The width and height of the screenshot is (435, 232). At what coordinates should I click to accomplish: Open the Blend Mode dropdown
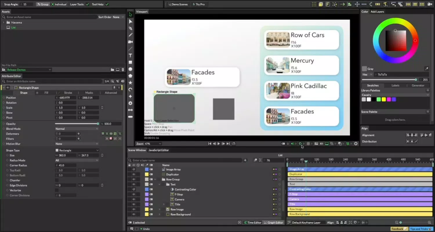click(x=77, y=129)
